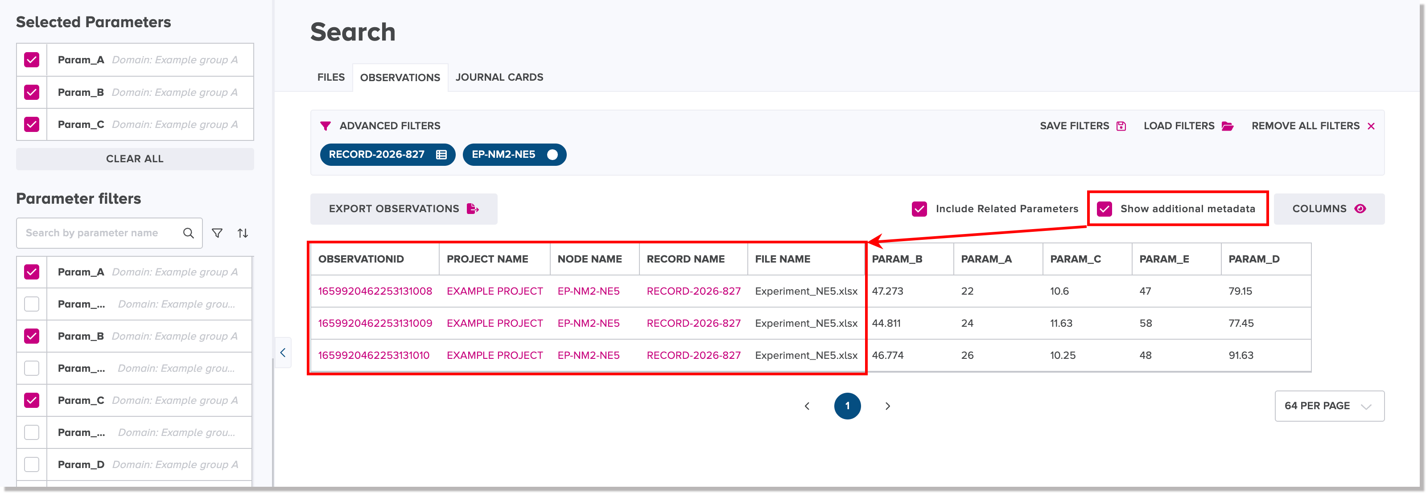Select page 1 in pagination
1426x493 pixels.
click(x=847, y=406)
